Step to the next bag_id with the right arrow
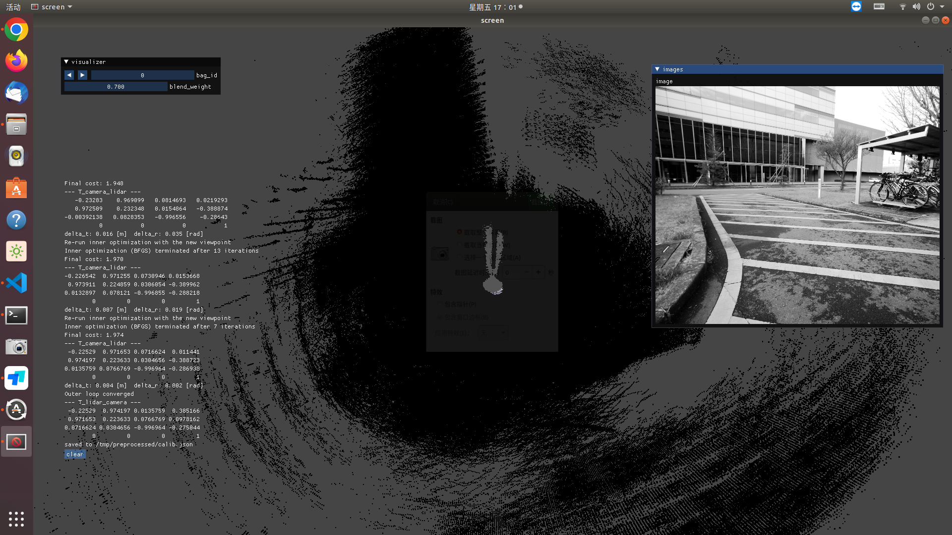Image resolution: width=952 pixels, height=535 pixels. 82,75
